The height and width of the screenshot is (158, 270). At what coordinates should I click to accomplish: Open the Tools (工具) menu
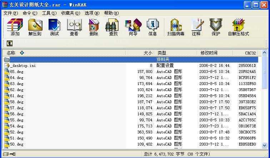pos(49,13)
